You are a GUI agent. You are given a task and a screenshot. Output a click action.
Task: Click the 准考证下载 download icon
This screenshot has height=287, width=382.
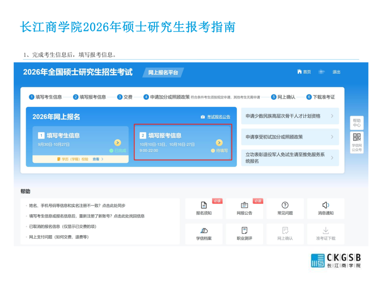(325, 231)
